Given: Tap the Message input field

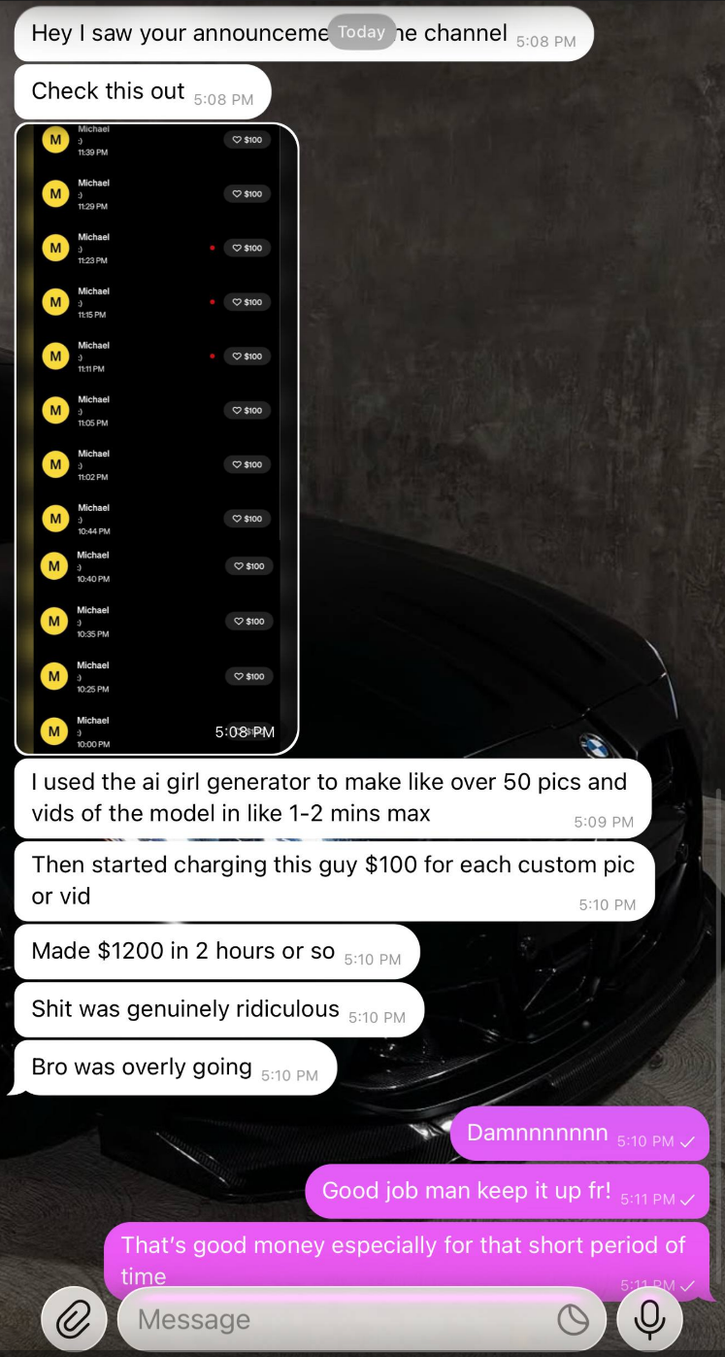Looking at the screenshot, I should point(361,1319).
